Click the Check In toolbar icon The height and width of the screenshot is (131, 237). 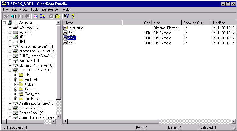(20, 16)
